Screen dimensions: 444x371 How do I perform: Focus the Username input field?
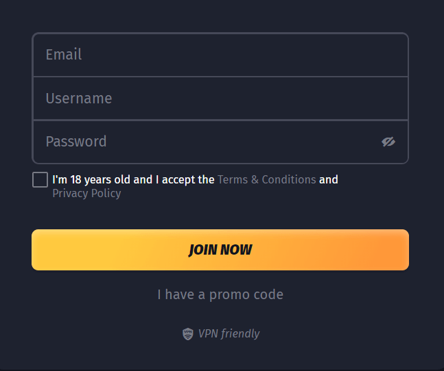pyautogui.click(x=220, y=99)
